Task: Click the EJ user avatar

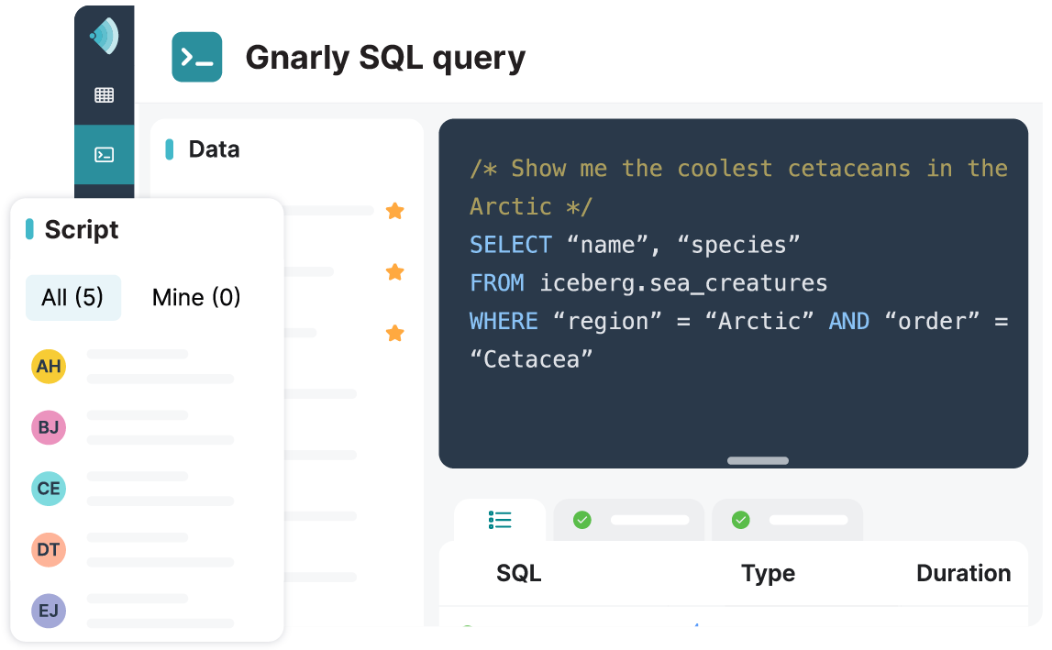Action: 49,611
